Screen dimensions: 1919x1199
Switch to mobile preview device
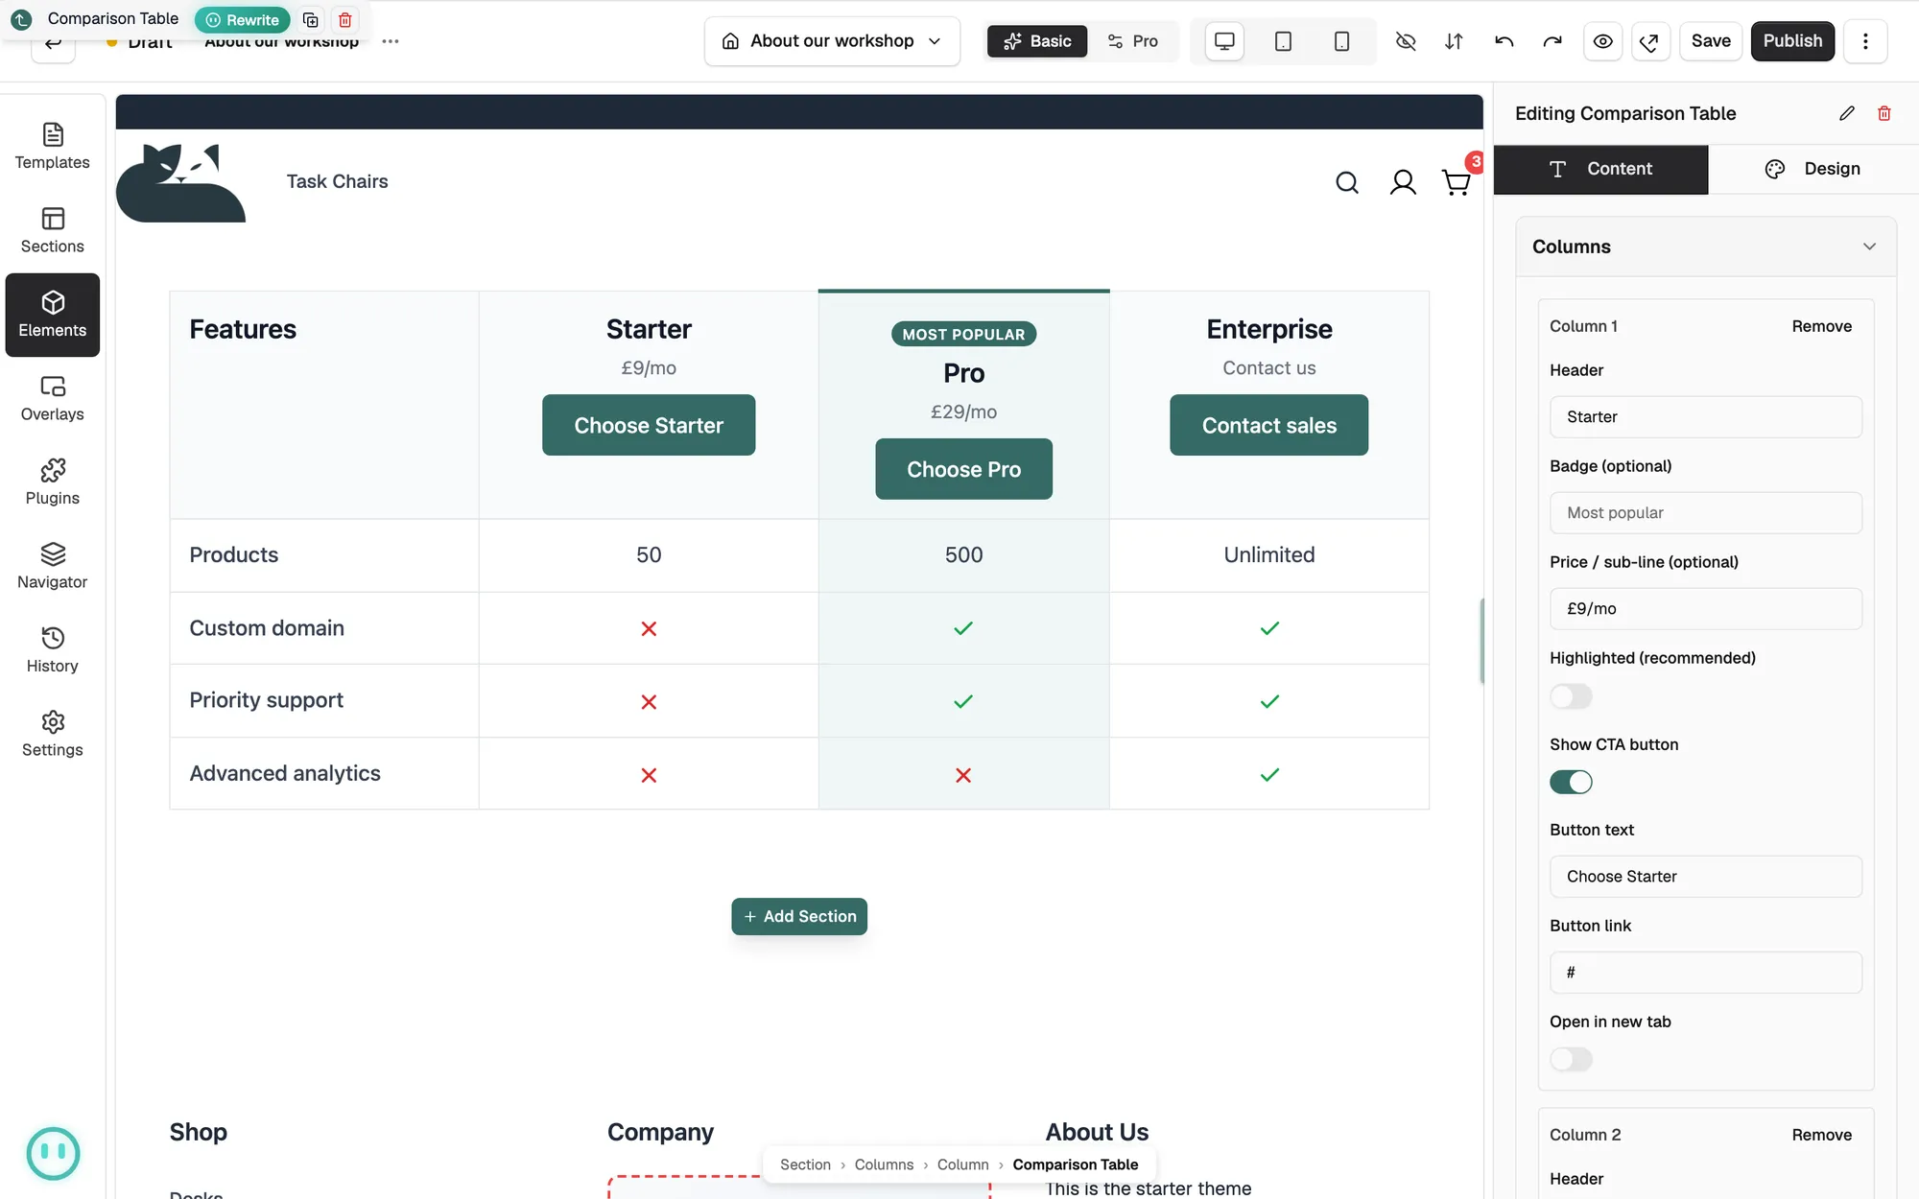pos(1341,41)
